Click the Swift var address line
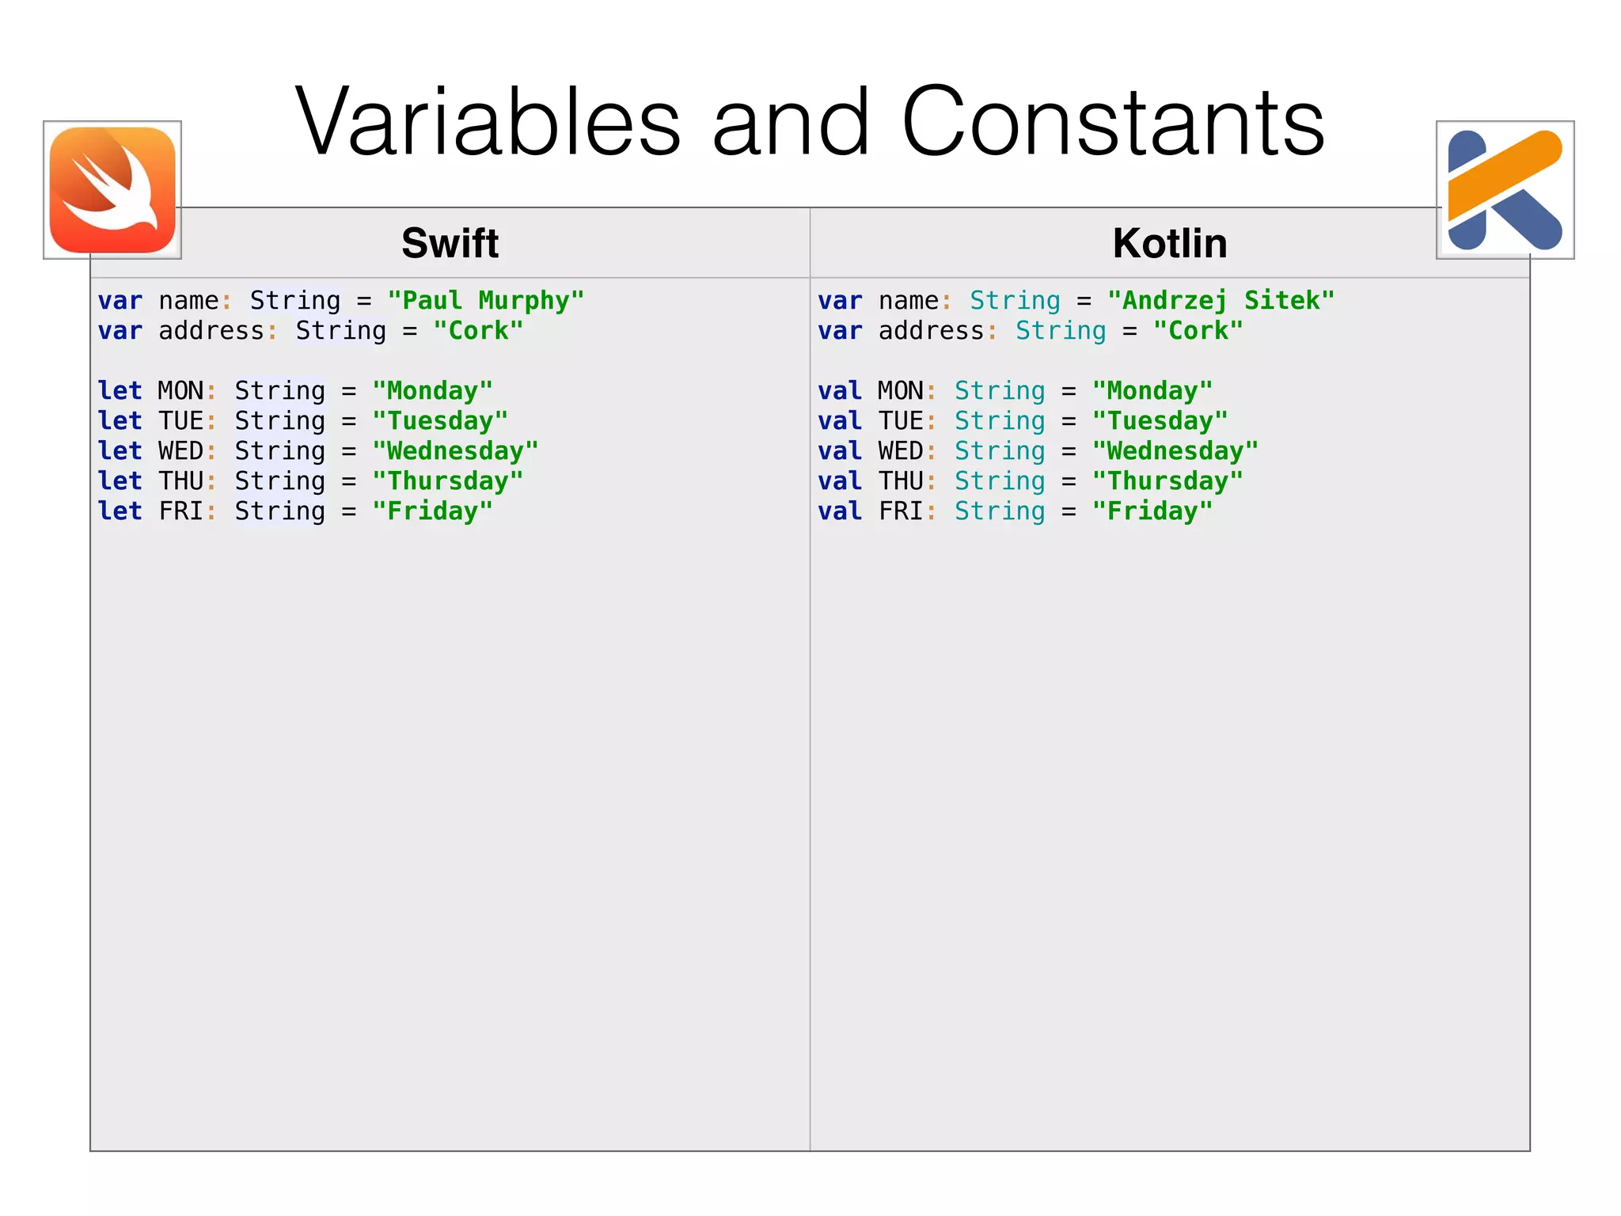 click(x=310, y=331)
